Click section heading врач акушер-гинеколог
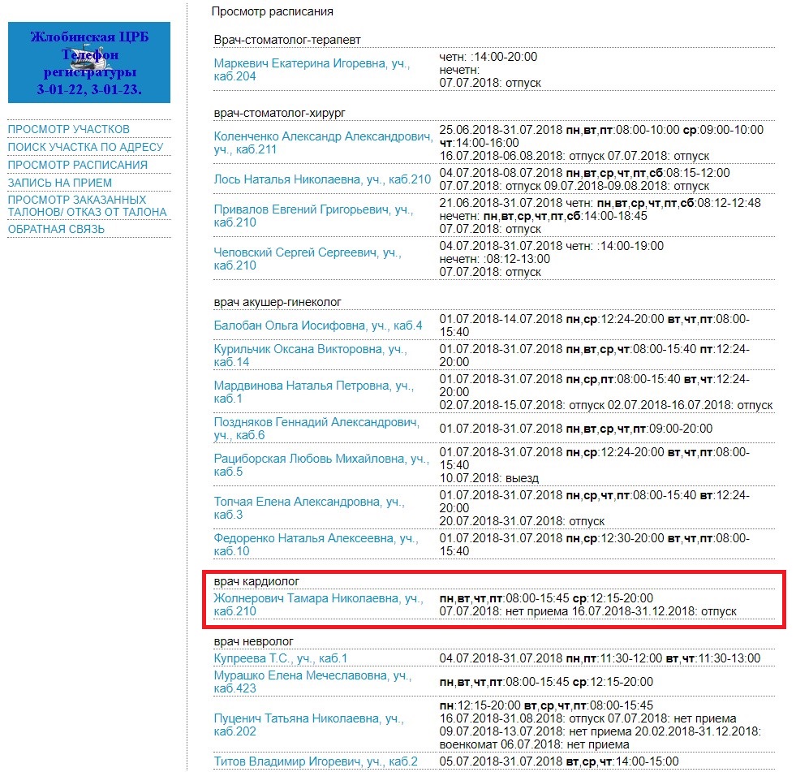Image resolution: width=796 pixels, height=772 pixels. (x=278, y=302)
